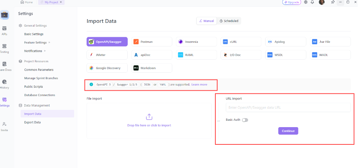This screenshot has height=168, width=364.
Task: Expand the Notifications submenu
Action: click(x=45, y=51)
